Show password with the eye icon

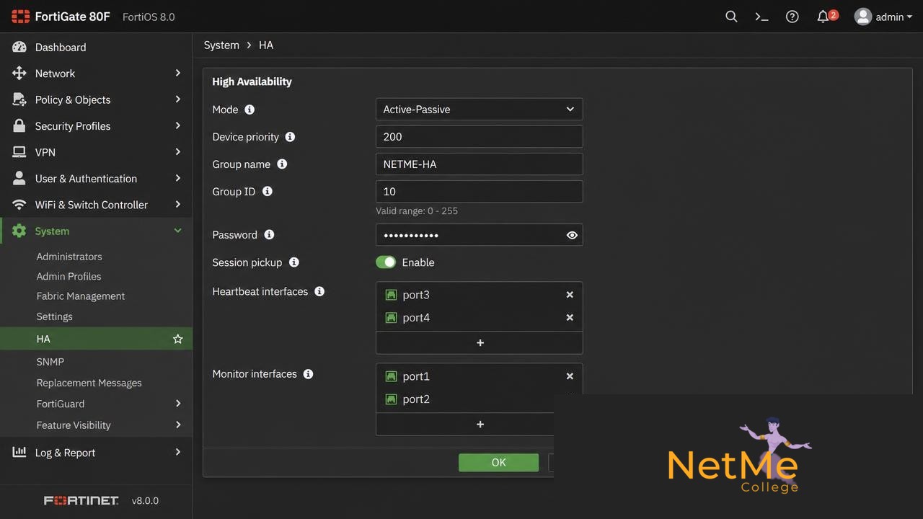[572, 235]
